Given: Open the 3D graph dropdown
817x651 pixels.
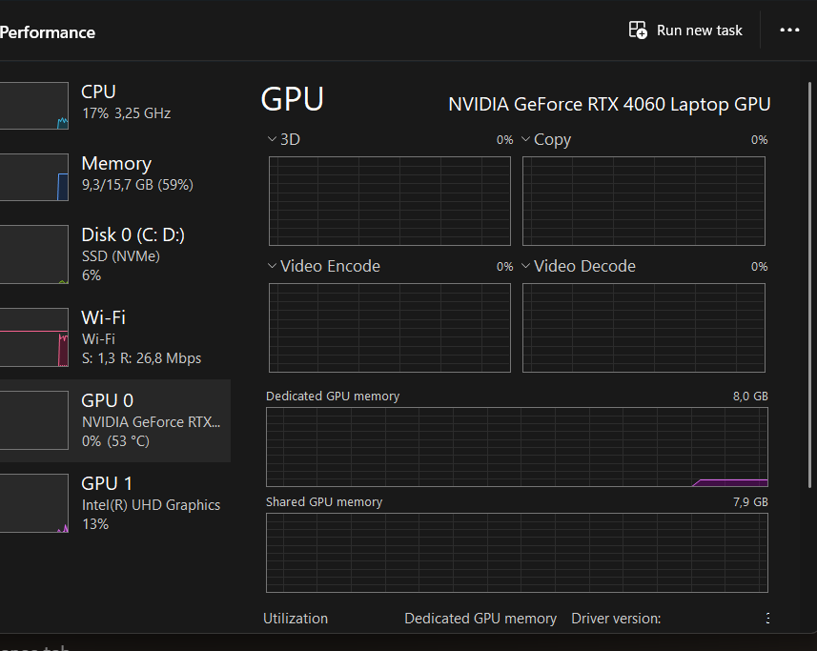Looking at the screenshot, I should 272,139.
